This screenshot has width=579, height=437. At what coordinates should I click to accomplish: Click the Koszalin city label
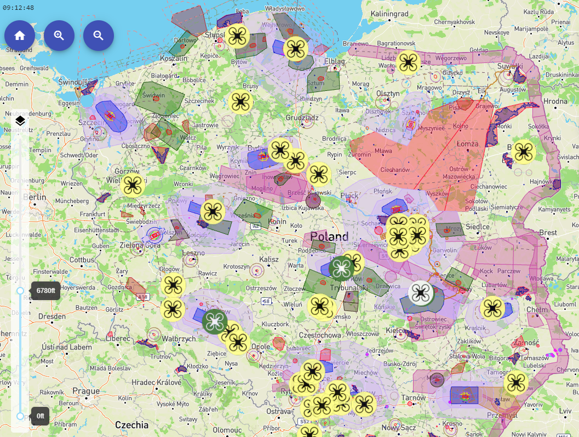(174, 58)
